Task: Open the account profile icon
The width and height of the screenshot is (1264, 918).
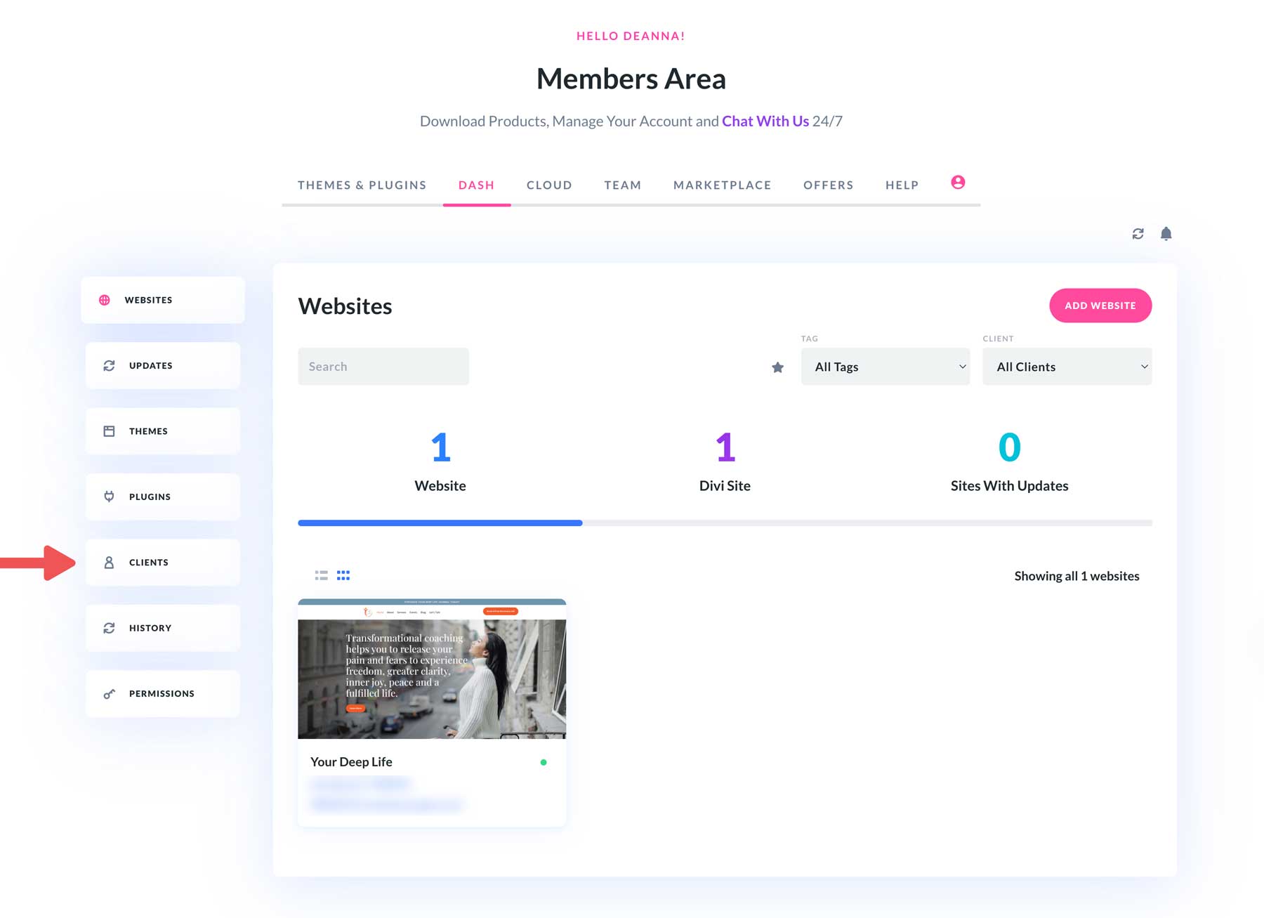Action: [957, 182]
